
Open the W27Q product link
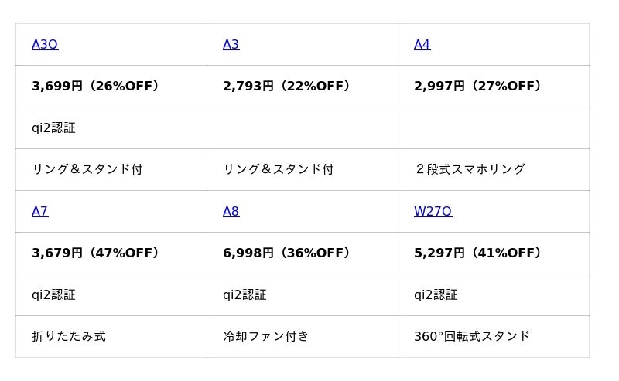click(433, 212)
